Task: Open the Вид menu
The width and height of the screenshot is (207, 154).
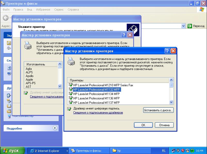Action: 30,10
